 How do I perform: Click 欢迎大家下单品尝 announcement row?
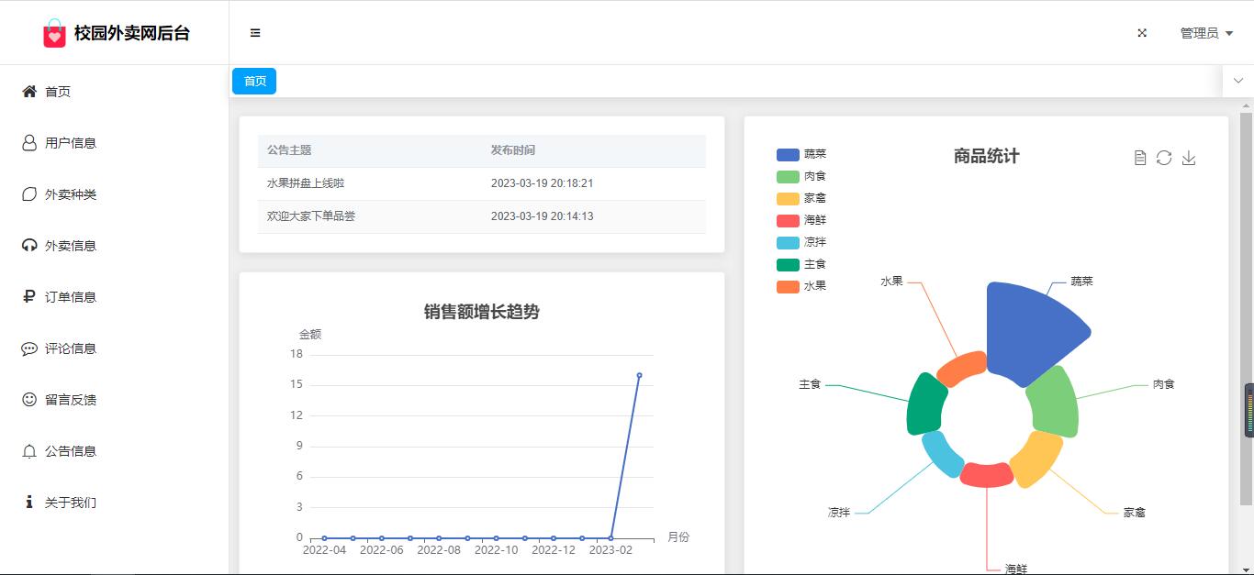(311, 216)
